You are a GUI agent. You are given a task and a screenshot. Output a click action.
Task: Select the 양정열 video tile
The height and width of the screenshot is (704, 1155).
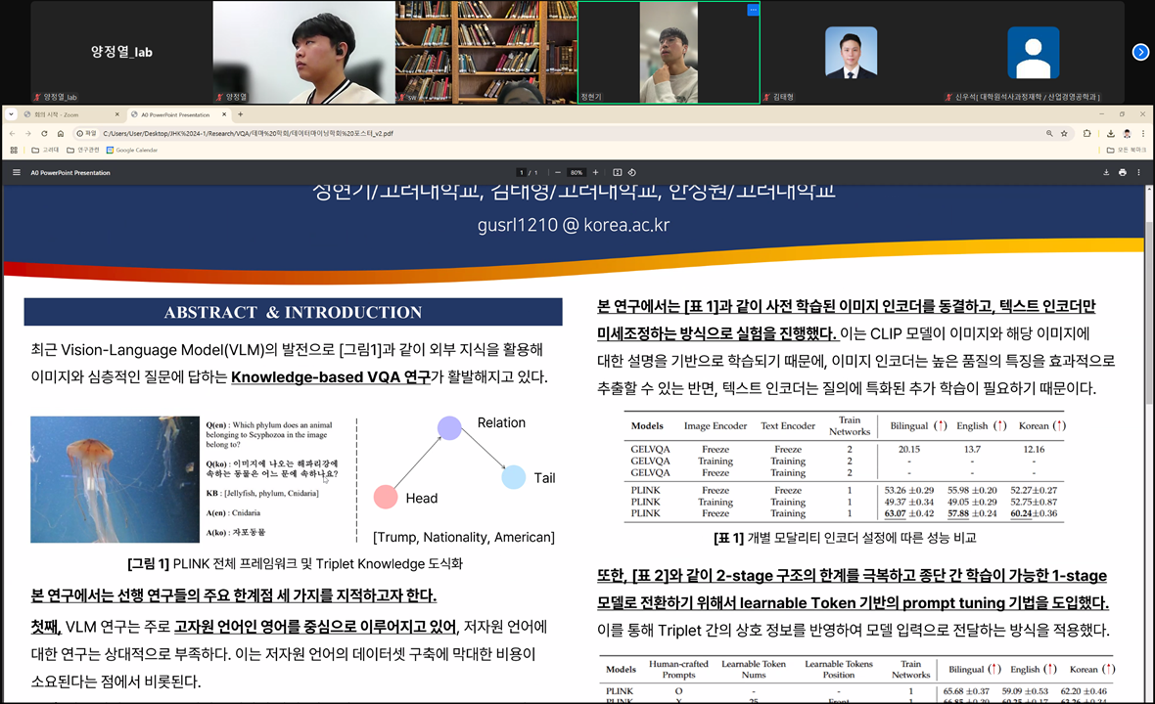click(303, 52)
